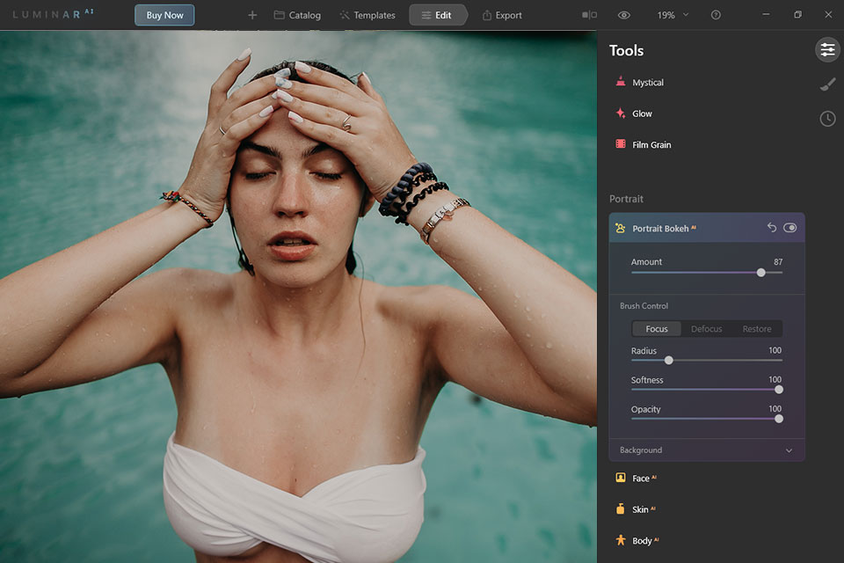Screen dimensions: 844x563
Task: Open the Mystical tool
Action: click(639, 83)
